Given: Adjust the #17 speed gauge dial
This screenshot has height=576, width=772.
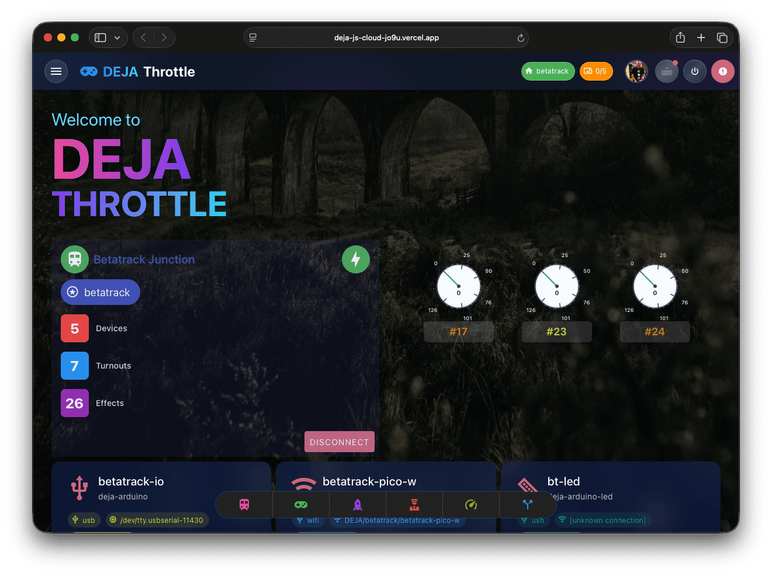Looking at the screenshot, I should [x=459, y=286].
